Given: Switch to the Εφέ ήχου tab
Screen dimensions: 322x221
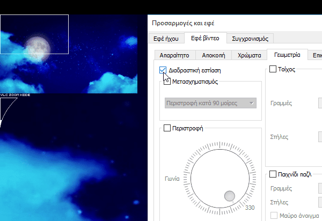Looking at the screenshot, I should pyautogui.click(x=166, y=39).
